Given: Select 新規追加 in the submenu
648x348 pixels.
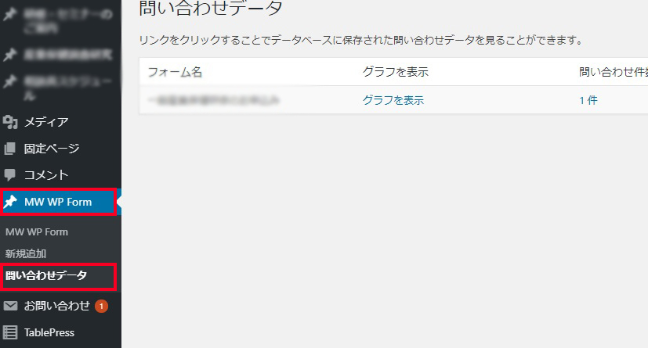Looking at the screenshot, I should [26, 253].
